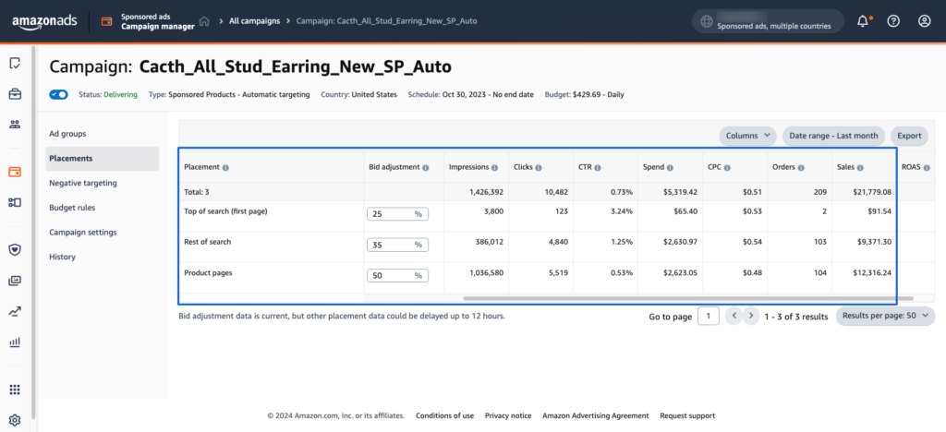
Task: Click info icon next to Placement header
Action: click(225, 167)
